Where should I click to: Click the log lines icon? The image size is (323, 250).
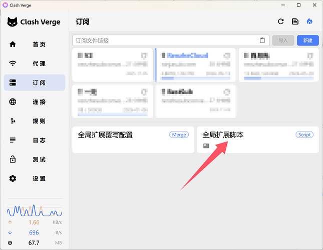[x=13, y=140]
